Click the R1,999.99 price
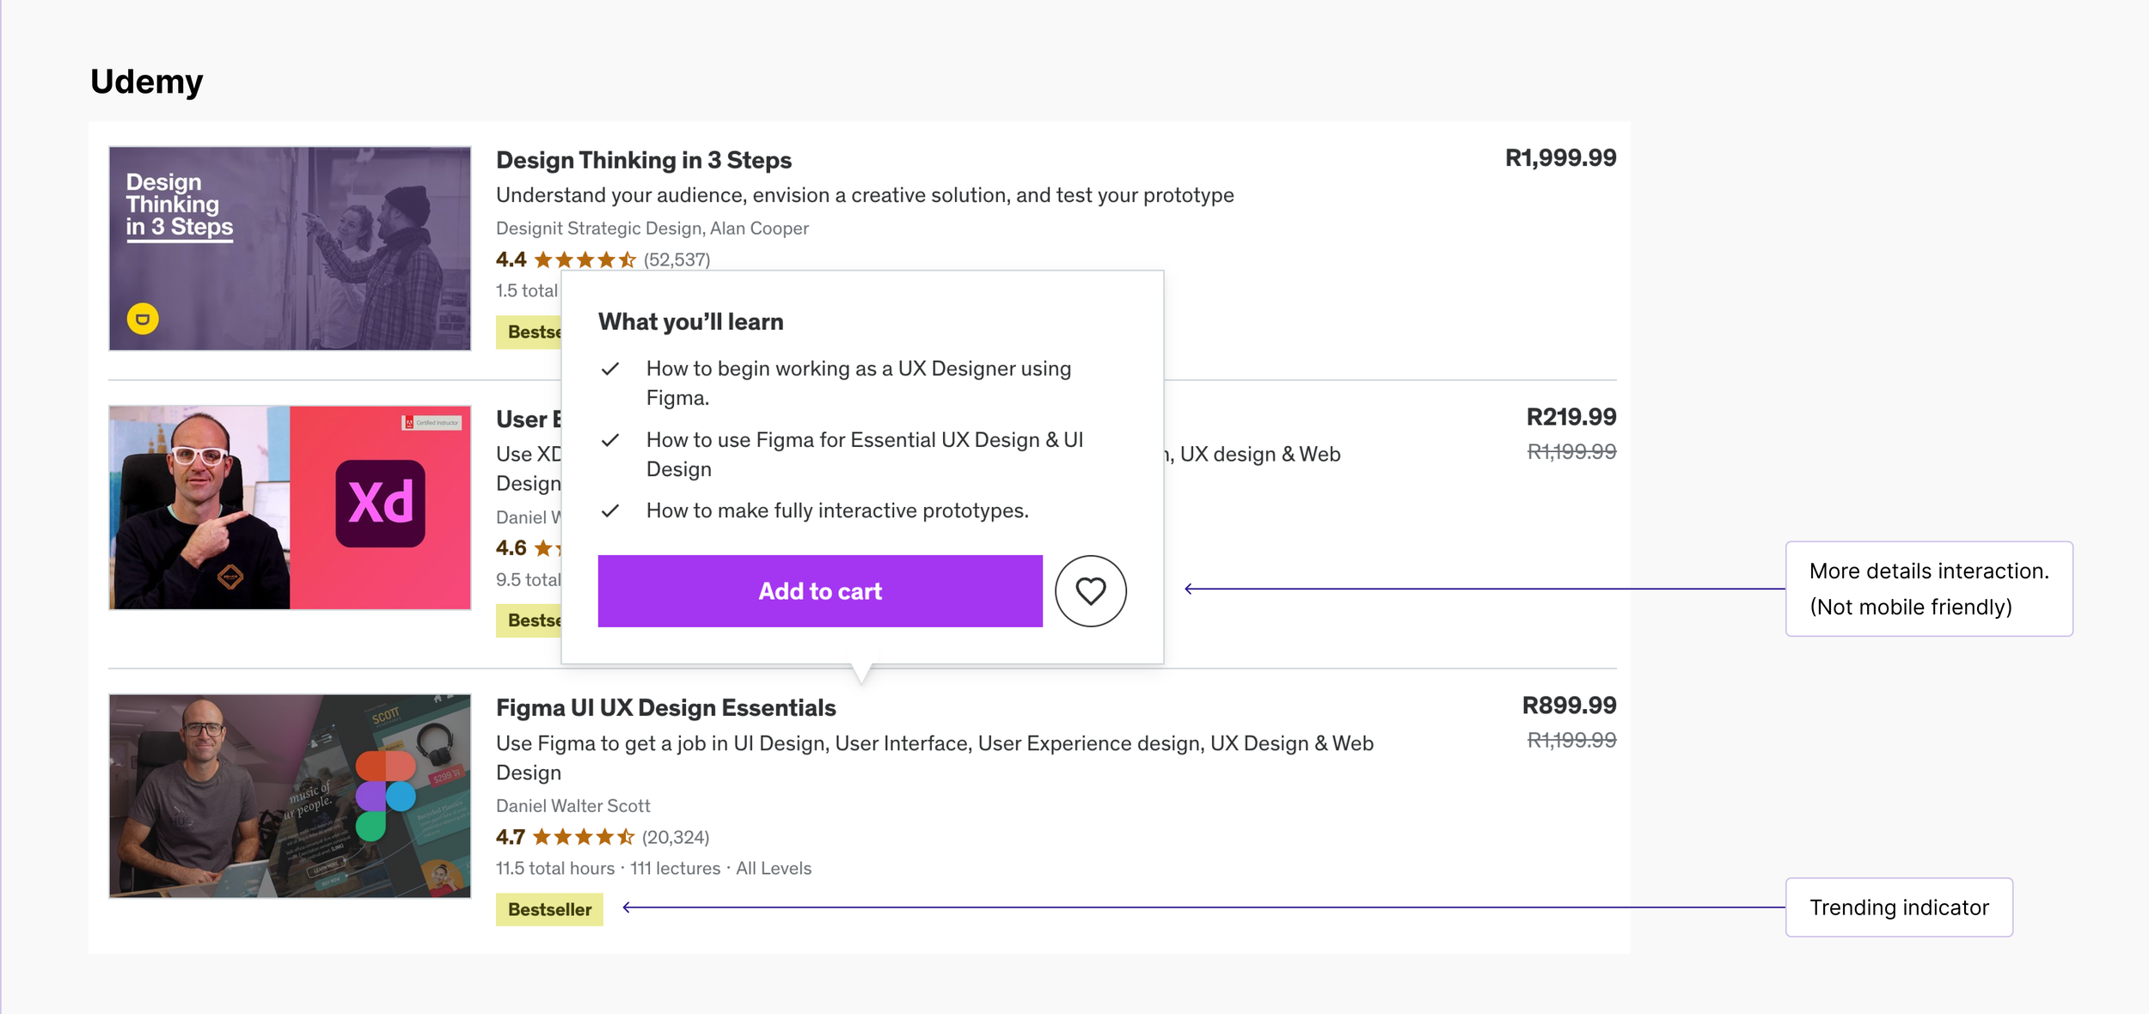 [x=1559, y=158]
